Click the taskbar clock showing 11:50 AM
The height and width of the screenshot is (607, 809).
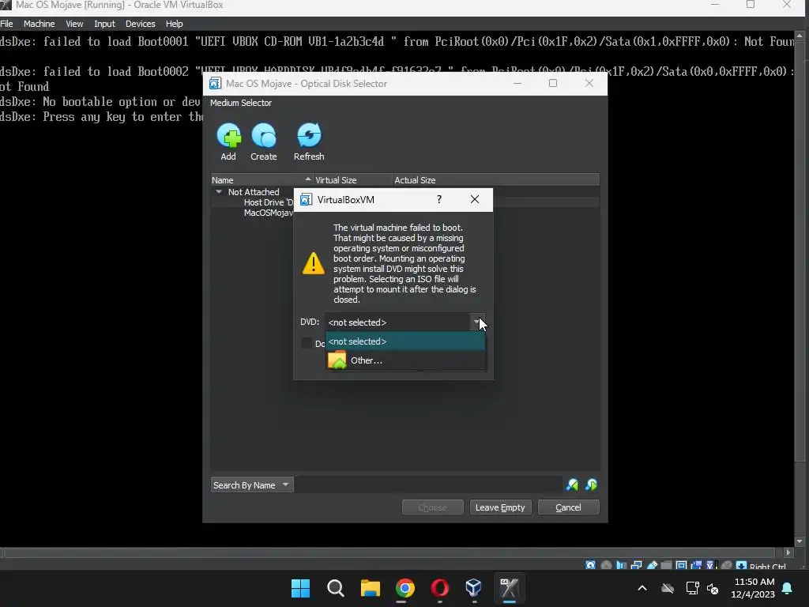[x=753, y=588]
